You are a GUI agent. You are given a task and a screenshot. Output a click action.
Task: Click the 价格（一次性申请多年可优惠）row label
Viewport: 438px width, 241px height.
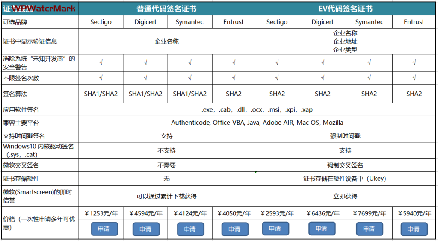pyautogui.click(x=39, y=223)
